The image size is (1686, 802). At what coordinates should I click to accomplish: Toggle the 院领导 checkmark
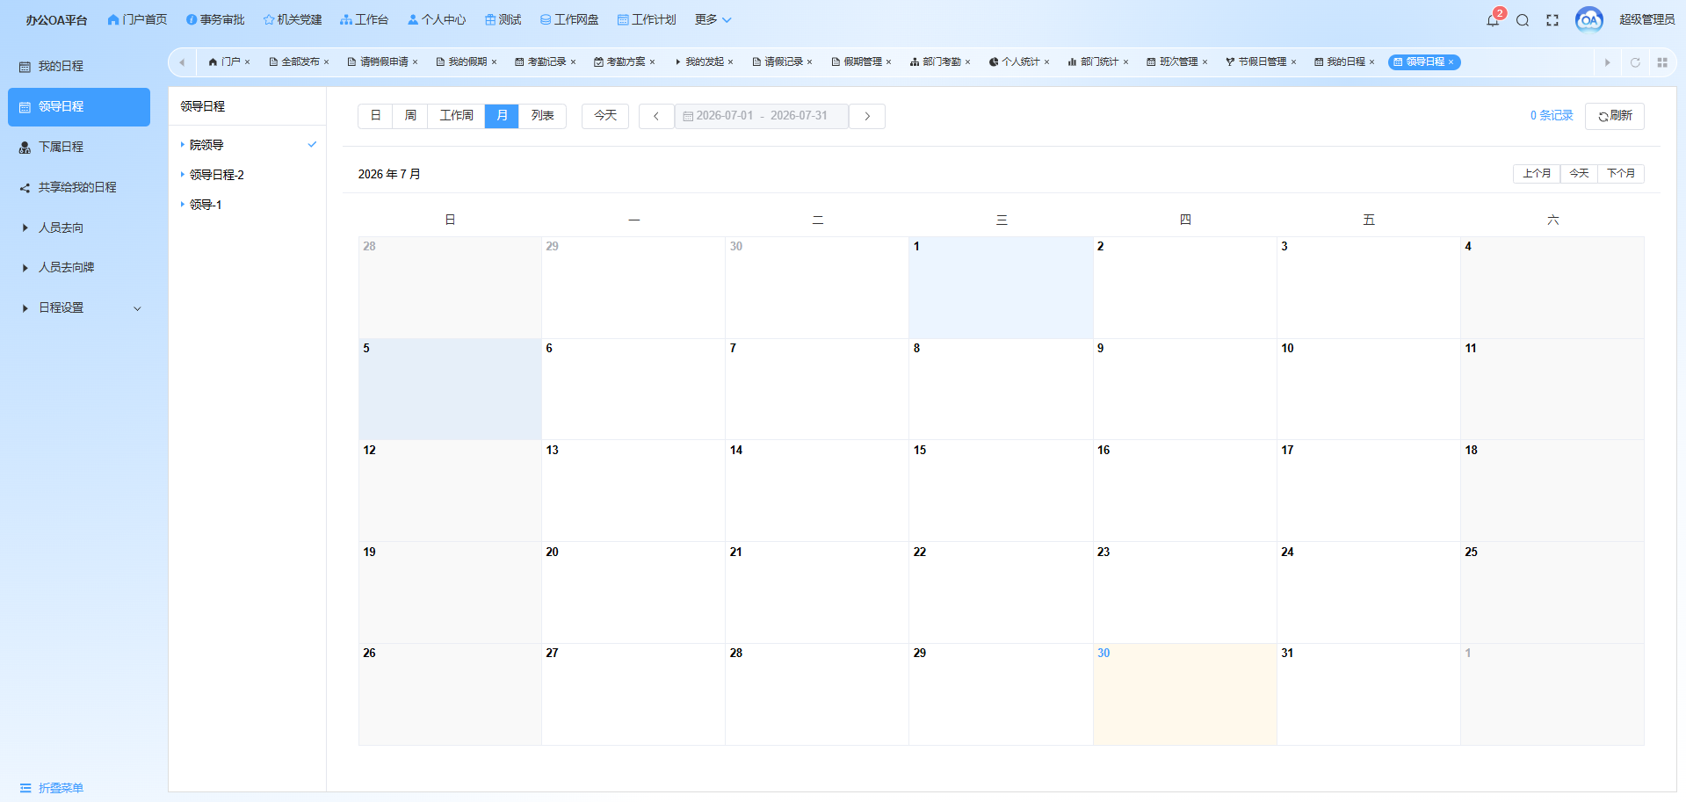(x=312, y=145)
